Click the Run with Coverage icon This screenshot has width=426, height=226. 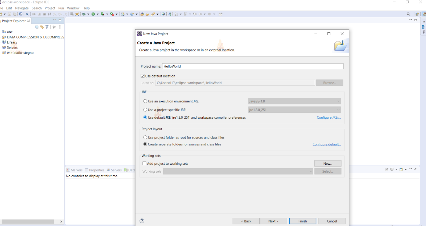(x=103, y=14)
